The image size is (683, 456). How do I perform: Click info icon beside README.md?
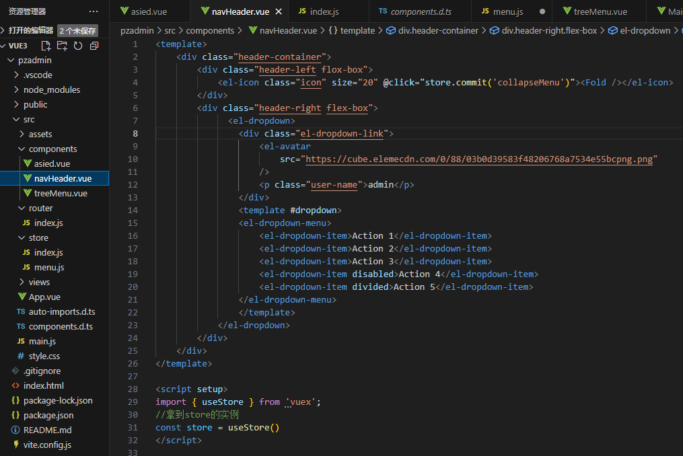pos(15,430)
